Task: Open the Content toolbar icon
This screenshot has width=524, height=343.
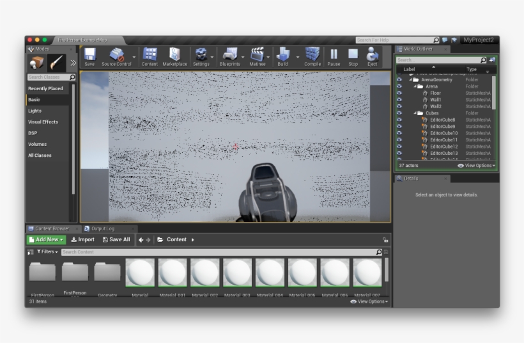Action: pyautogui.click(x=150, y=56)
